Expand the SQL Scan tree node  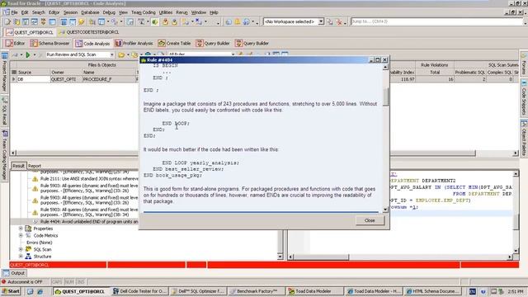click(21, 249)
